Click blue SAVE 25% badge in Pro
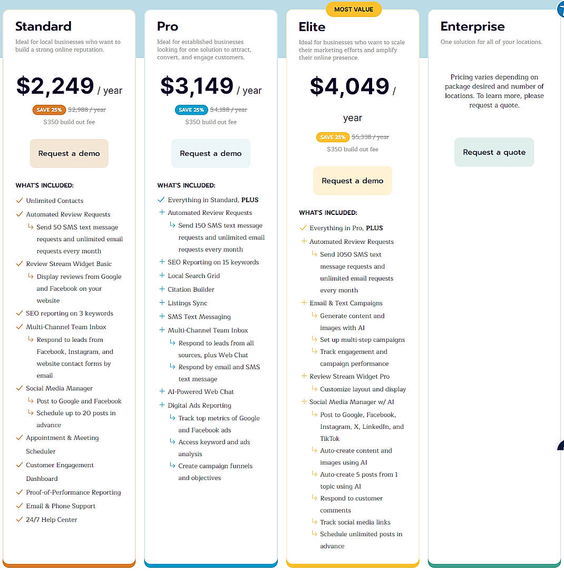Screen dimensions: 564x572 click(191, 110)
